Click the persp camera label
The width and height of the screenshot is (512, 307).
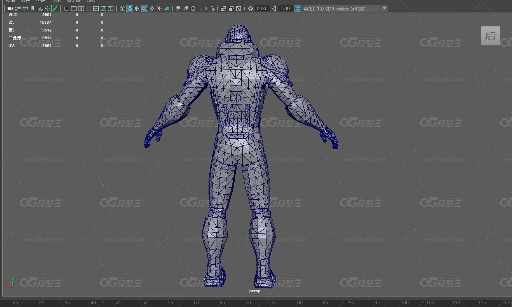click(x=255, y=291)
